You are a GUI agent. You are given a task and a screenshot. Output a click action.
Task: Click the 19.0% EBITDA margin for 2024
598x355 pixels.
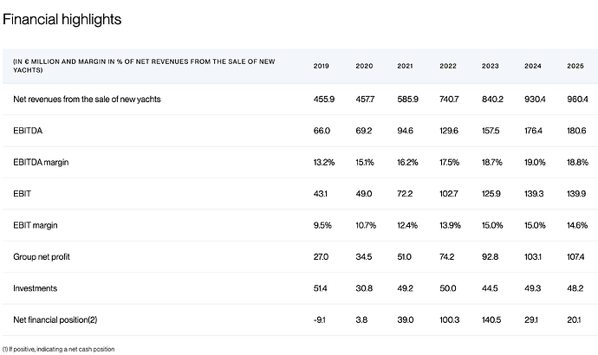point(535,162)
